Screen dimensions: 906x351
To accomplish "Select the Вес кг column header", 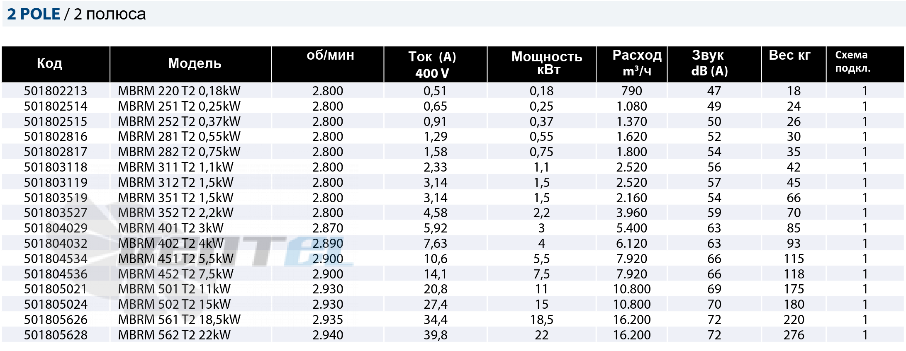I will 789,55.
